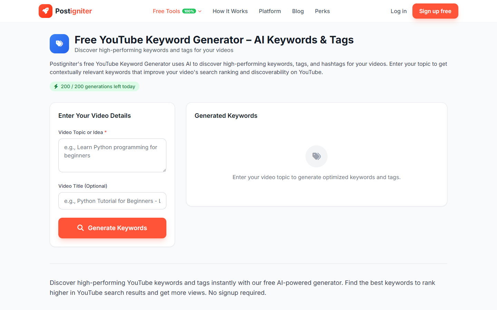Visit the Perks section from the header
This screenshot has width=497, height=310.
tap(322, 11)
